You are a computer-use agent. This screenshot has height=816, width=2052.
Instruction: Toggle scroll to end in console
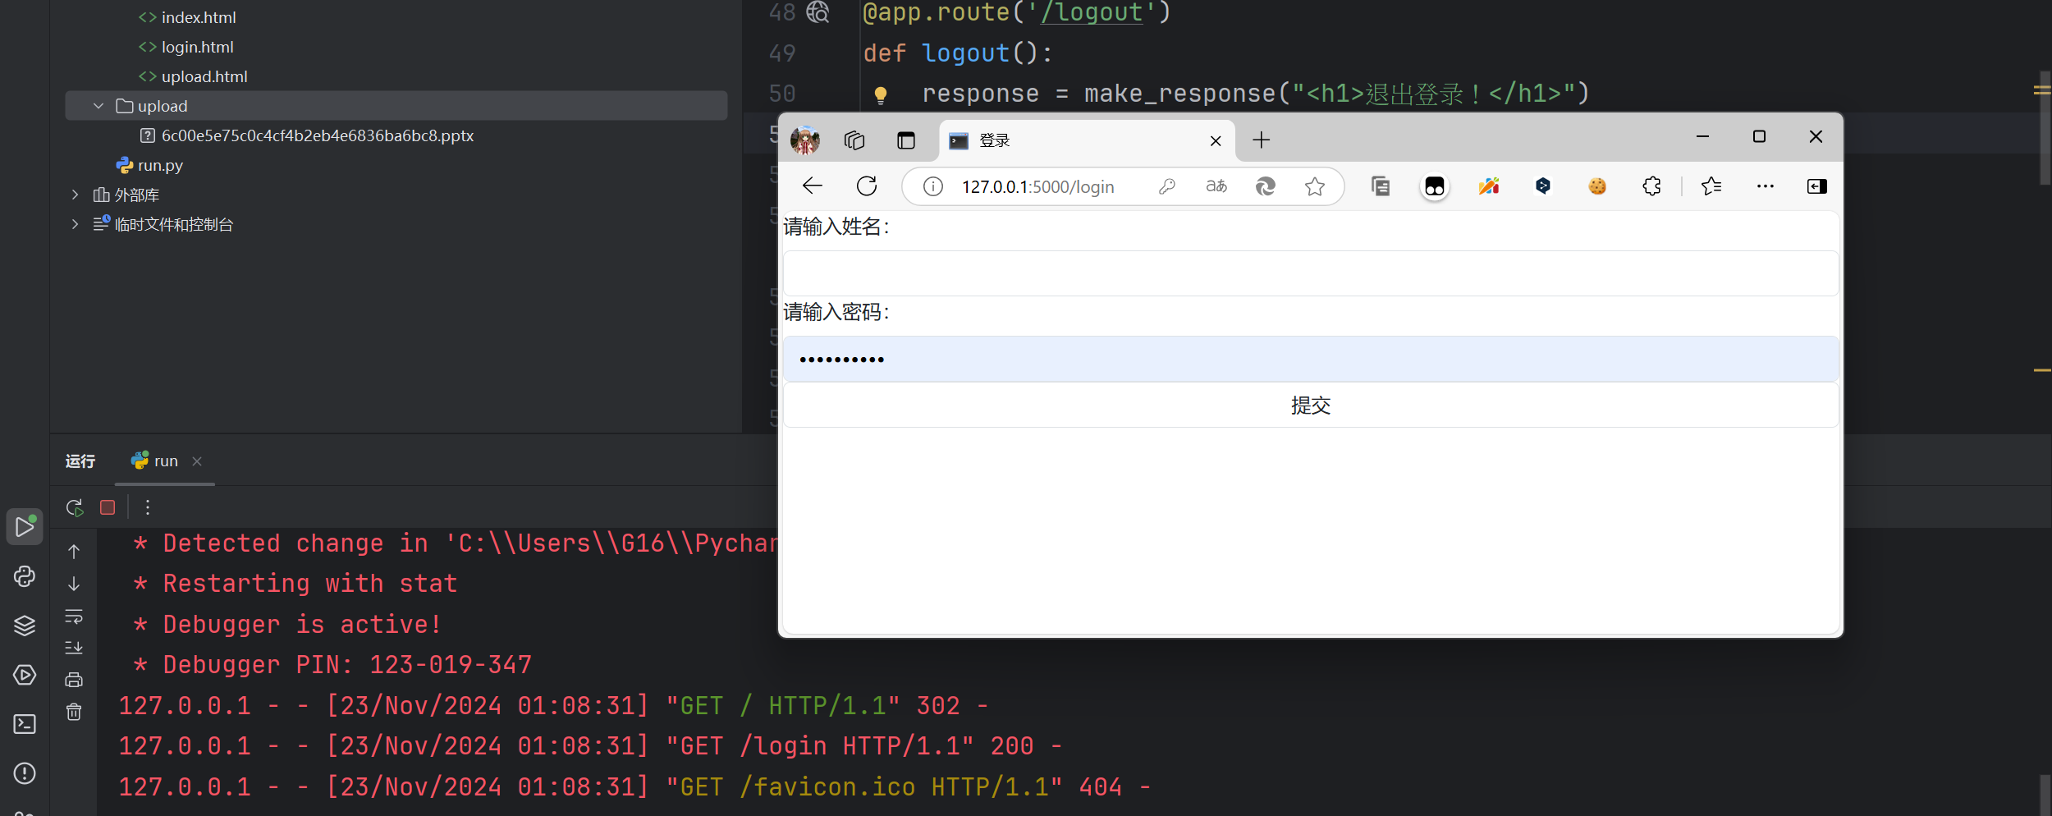pos(74,648)
